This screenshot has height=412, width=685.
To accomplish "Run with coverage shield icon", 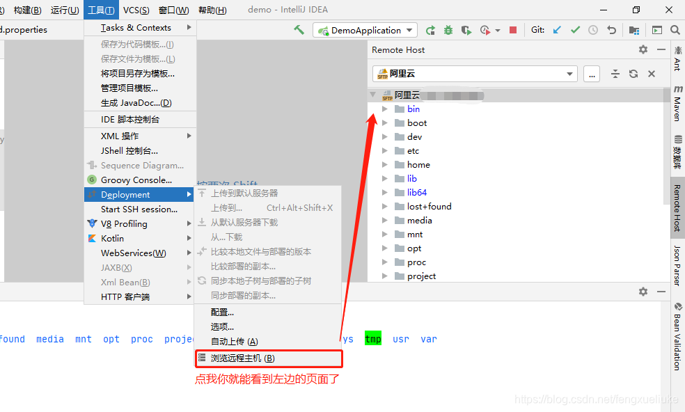I will tap(466, 30).
